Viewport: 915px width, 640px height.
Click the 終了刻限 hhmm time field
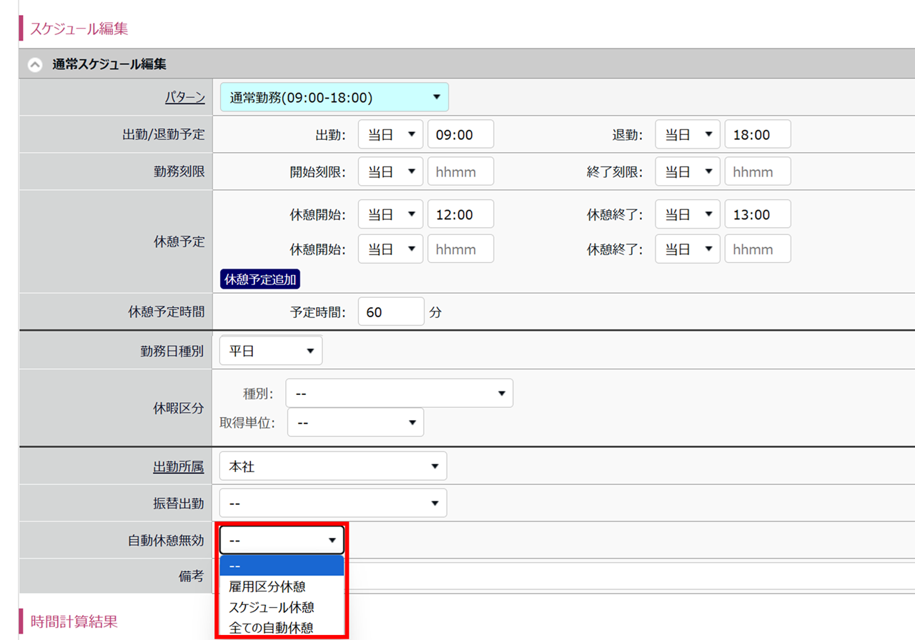758,171
